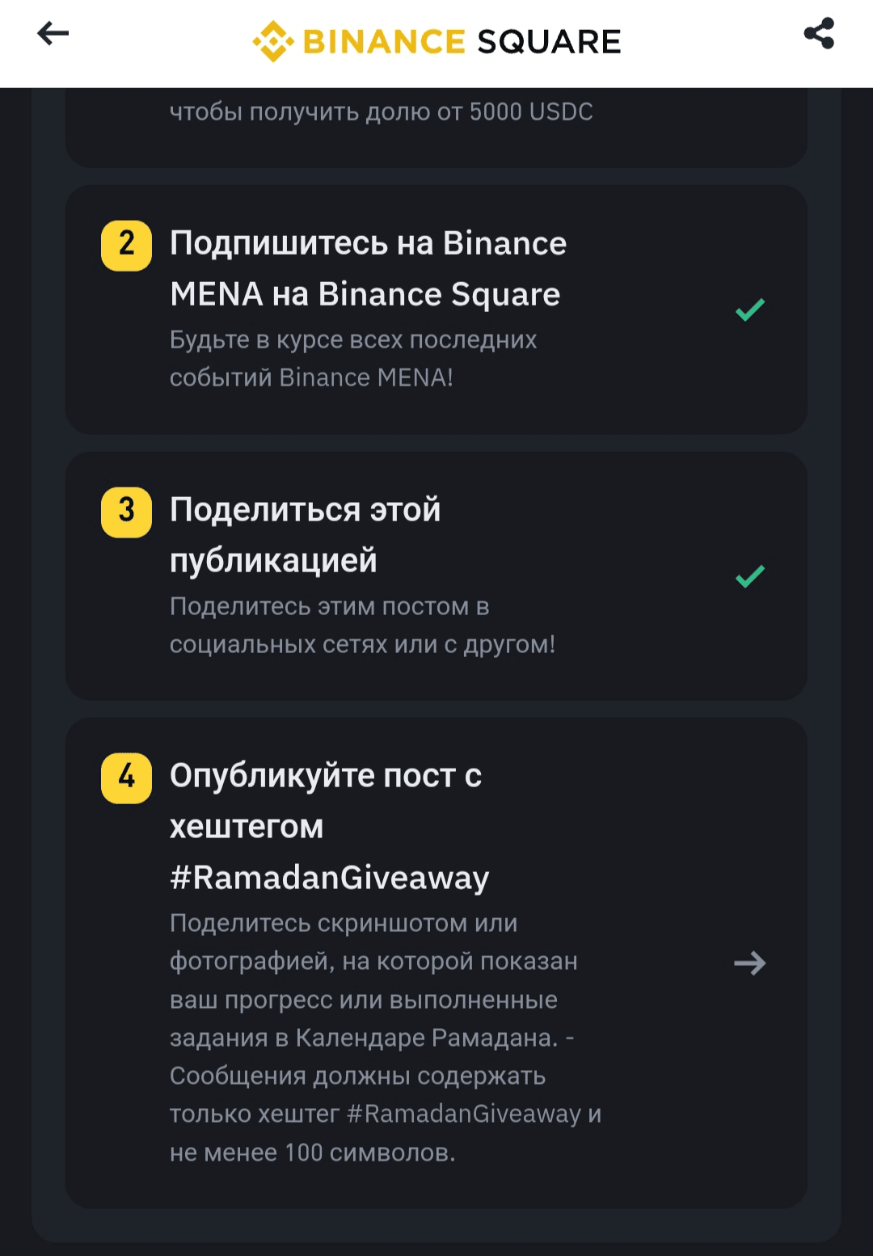Open task 'Подпишитесь на Binance MENA' heading
The width and height of the screenshot is (873, 1256).
369,268
